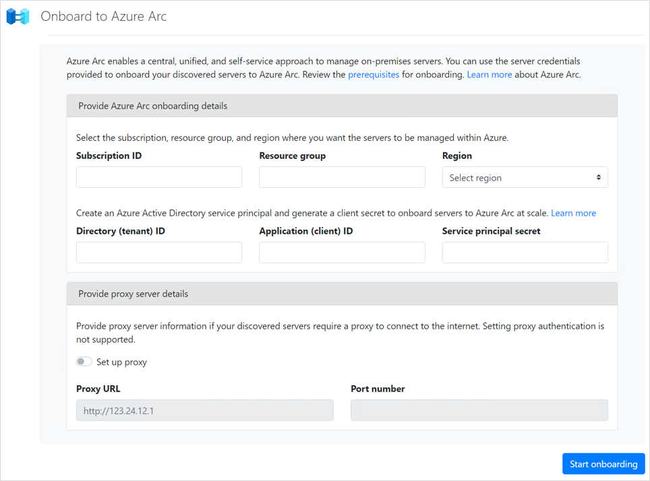Click the Region dropdown arrow indicator
The image size is (650, 481).
point(598,178)
